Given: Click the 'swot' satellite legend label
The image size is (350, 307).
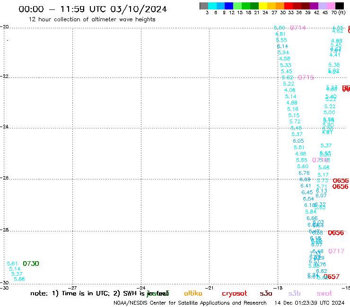Looking at the screenshot, I should [x=324, y=294].
